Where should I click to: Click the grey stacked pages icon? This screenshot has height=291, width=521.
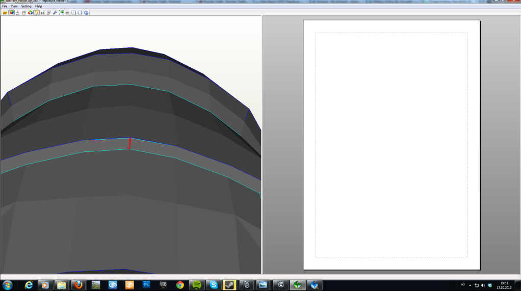[x=49, y=13]
